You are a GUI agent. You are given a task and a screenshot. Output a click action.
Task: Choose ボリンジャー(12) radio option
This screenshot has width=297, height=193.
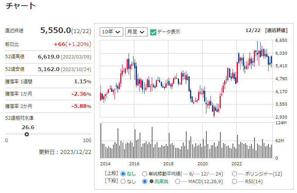pyautogui.click(x=234, y=174)
